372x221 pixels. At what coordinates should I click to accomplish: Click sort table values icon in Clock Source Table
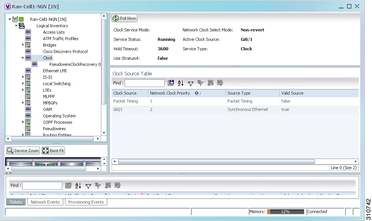(x=181, y=83)
